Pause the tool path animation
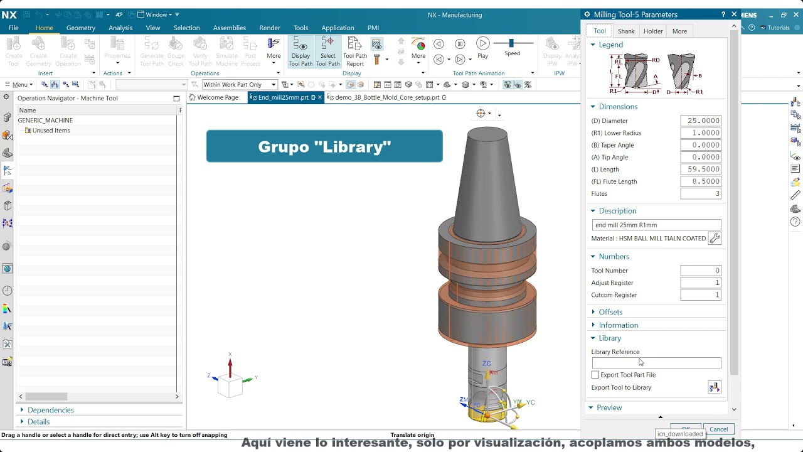The height and width of the screenshot is (452, 803). pyautogui.click(x=460, y=43)
